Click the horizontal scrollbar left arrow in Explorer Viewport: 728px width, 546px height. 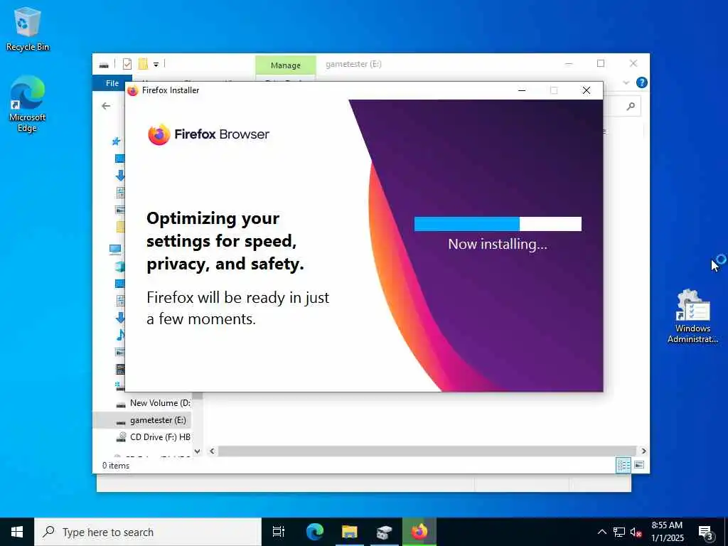tap(212, 451)
